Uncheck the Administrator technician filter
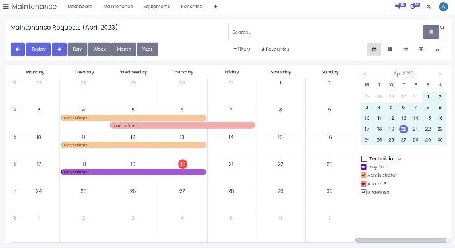Screen dimensions: 455x248 pos(363,175)
